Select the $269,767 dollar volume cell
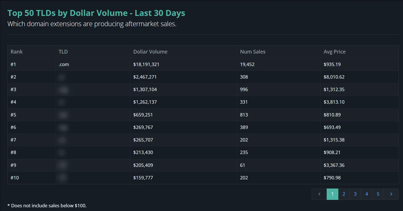 [x=184, y=127]
